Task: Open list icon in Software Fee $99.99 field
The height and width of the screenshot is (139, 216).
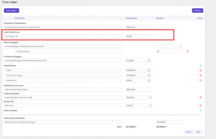Action: click(149, 80)
